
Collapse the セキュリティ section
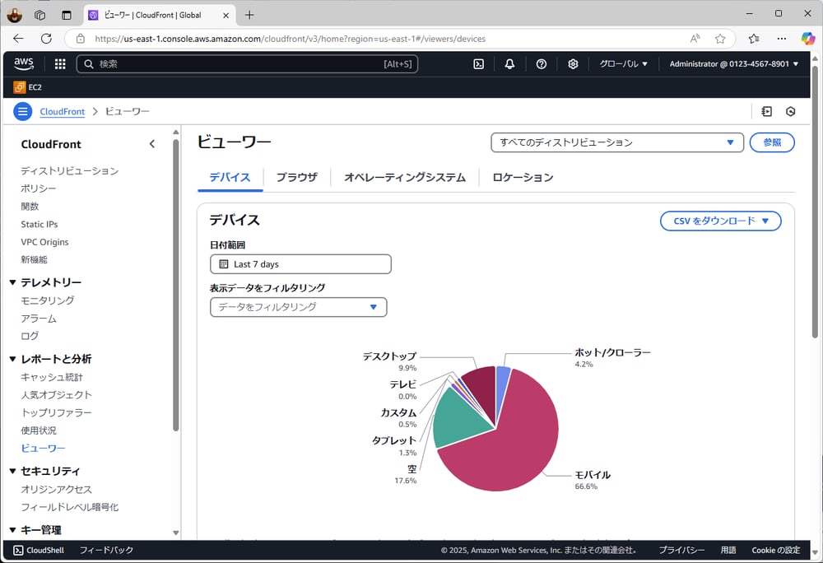pyautogui.click(x=12, y=471)
